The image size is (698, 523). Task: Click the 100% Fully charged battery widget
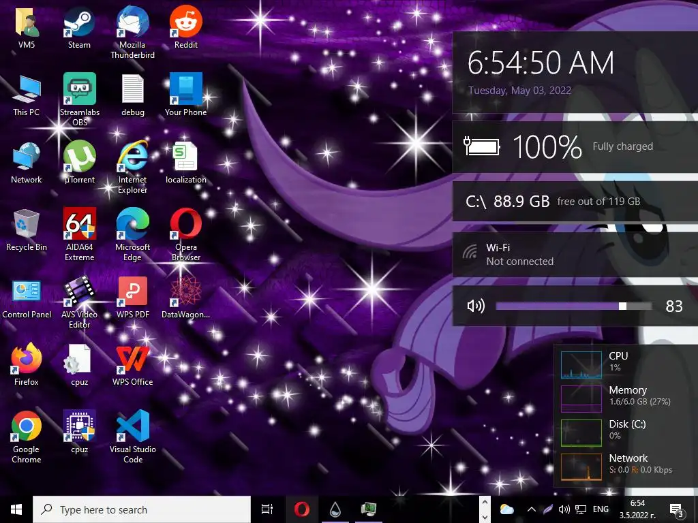click(575, 146)
